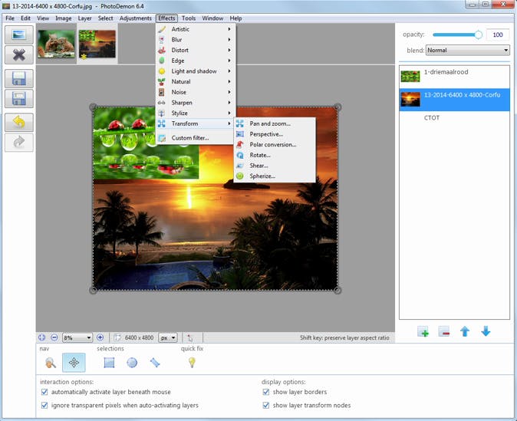Expand the px unit dropdown
The image size is (517, 421).
point(168,337)
